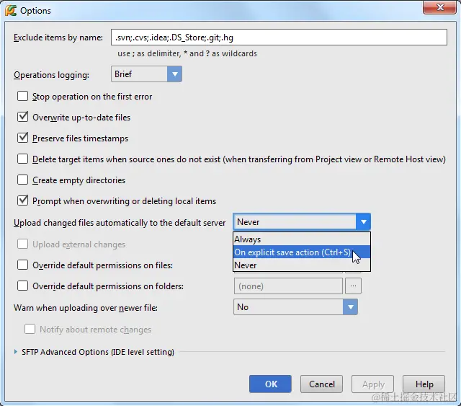The width and height of the screenshot is (461, 406).
Task: Open Help for this dialog
Action: pos(424,384)
